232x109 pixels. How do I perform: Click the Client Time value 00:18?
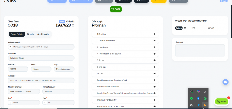click(x=13, y=25)
